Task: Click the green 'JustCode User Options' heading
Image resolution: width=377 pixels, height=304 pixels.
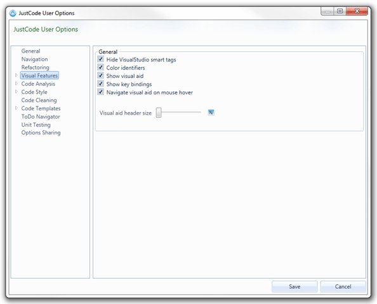Action: click(46, 29)
